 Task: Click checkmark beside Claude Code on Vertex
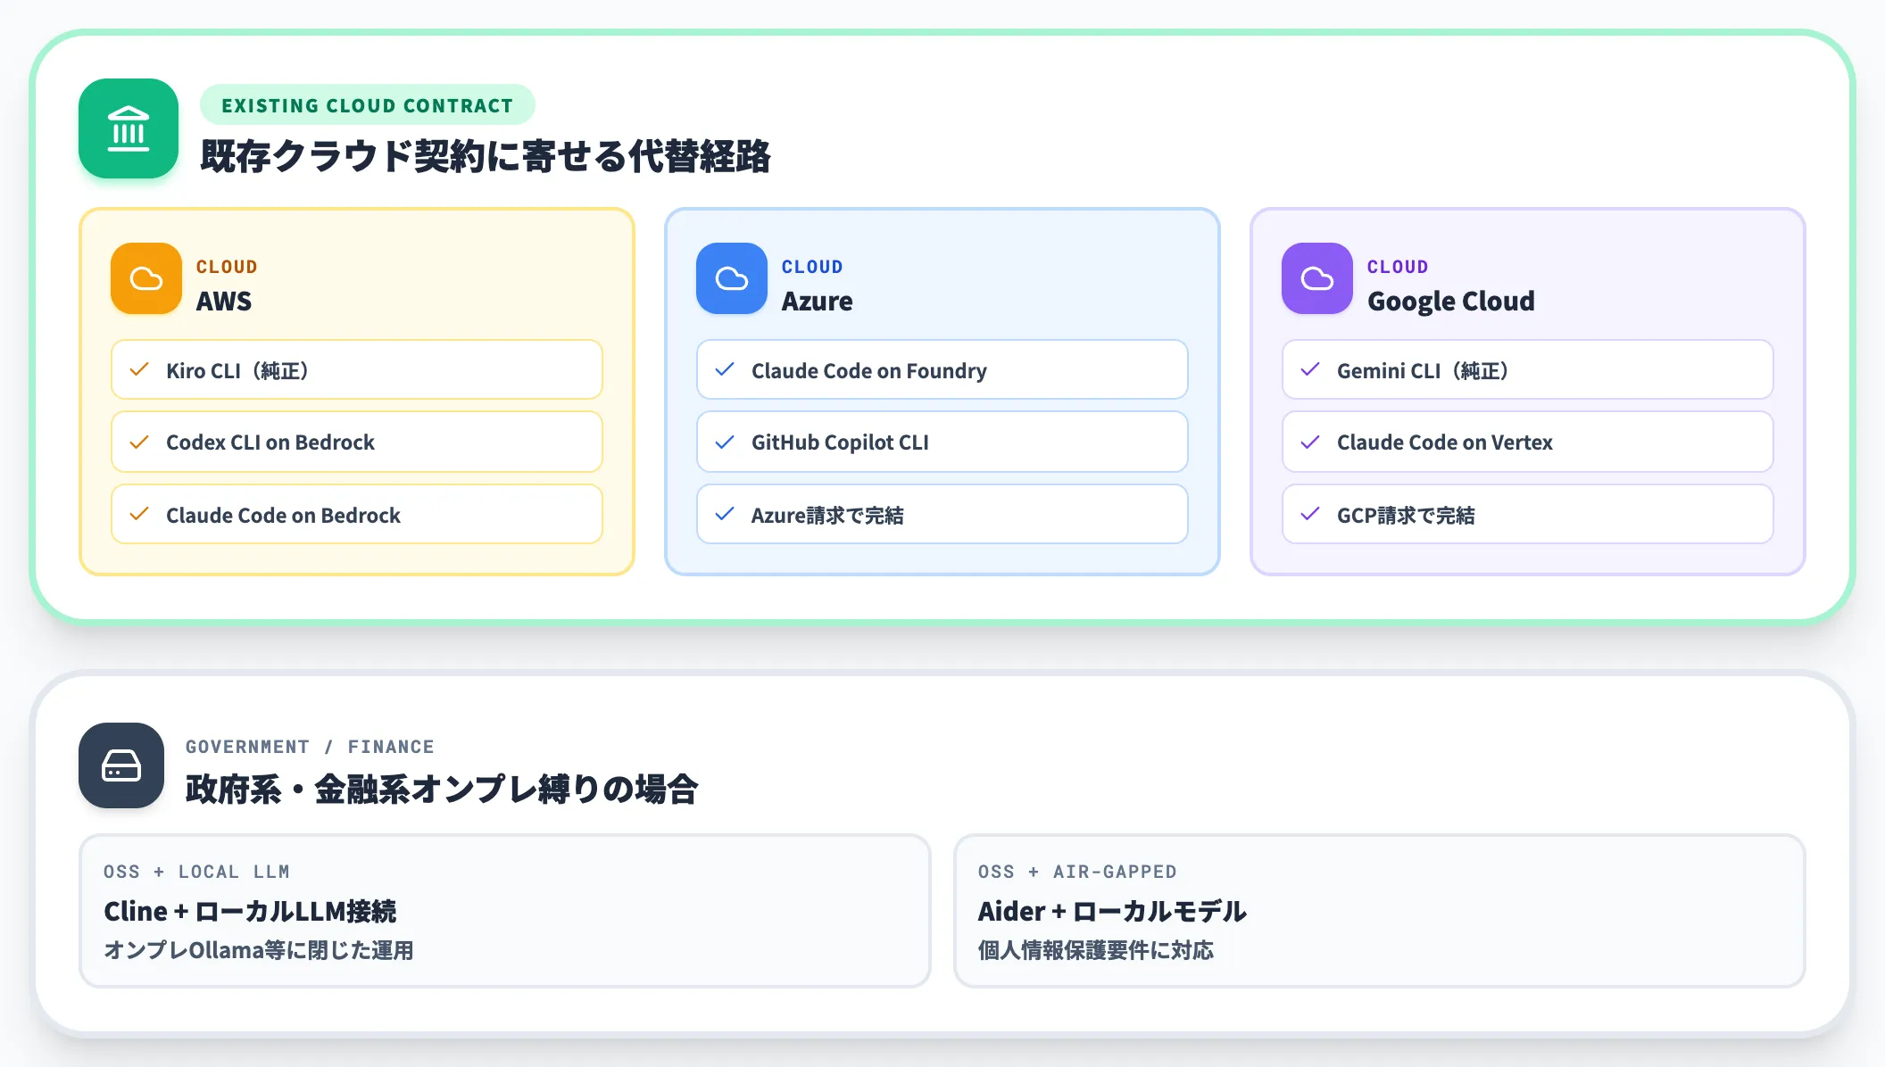[x=1310, y=443]
